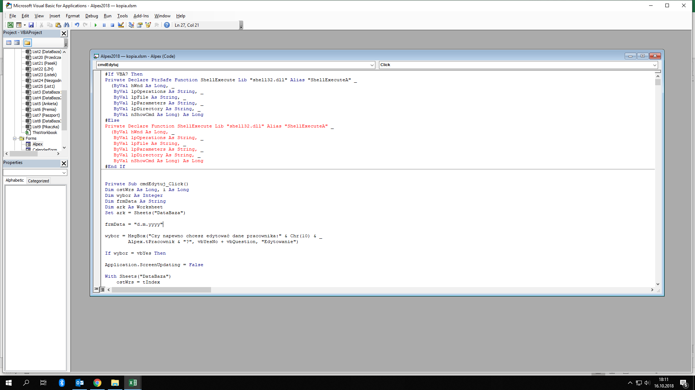Screen dimensions: 695x390
Task: Open the Object Browser icon
Action: [148, 25]
